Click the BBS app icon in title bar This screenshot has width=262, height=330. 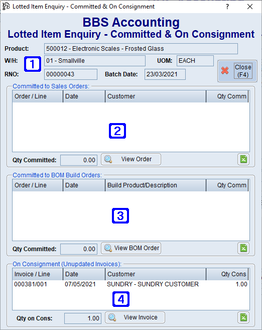point(6,7)
